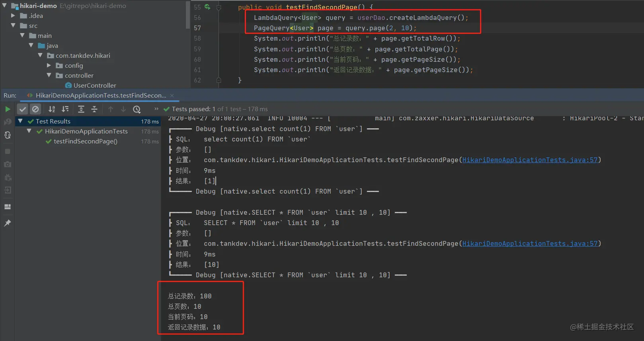Click the run gutter icon at line 55

pyautogui.click(x=207, y=7)
